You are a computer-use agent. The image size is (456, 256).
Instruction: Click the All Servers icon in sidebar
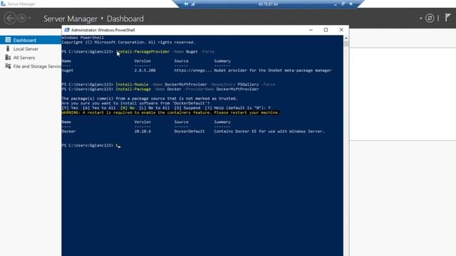[8, 57]
